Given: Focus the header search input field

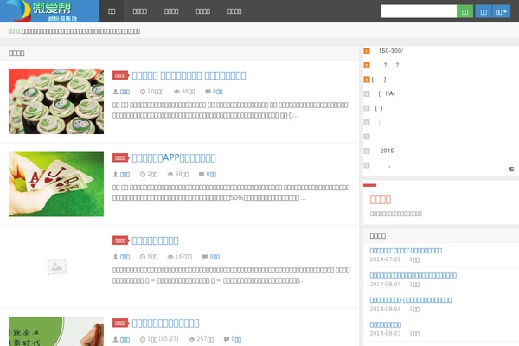Looking at the screenshot, I should (419, 11).
